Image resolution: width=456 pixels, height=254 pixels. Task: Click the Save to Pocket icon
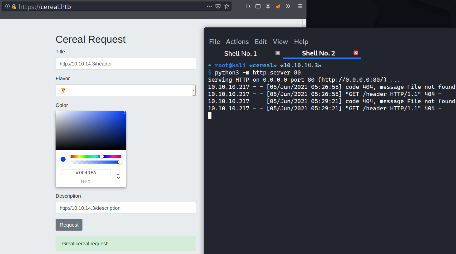(218, 6)
